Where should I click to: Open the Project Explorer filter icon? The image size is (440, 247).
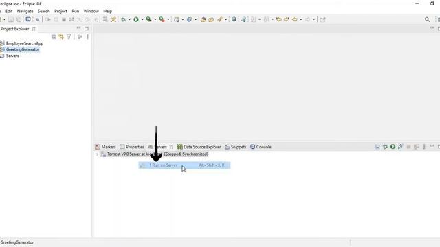coord(69,37)
